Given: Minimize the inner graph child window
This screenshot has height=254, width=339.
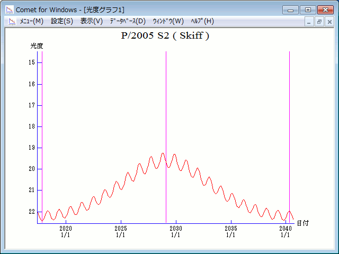Looking at the screenshot, I should (310, 22).
